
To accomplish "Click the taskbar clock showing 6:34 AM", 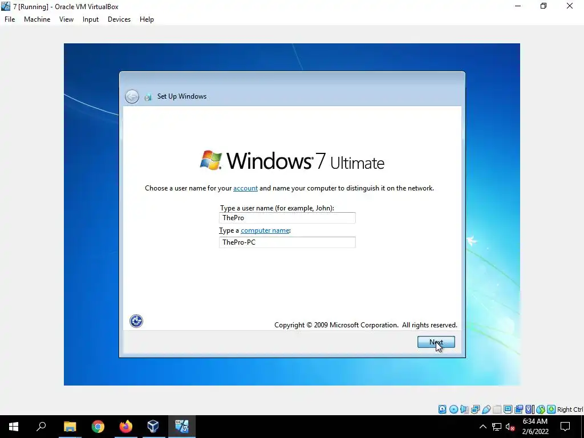I will 535,427.
